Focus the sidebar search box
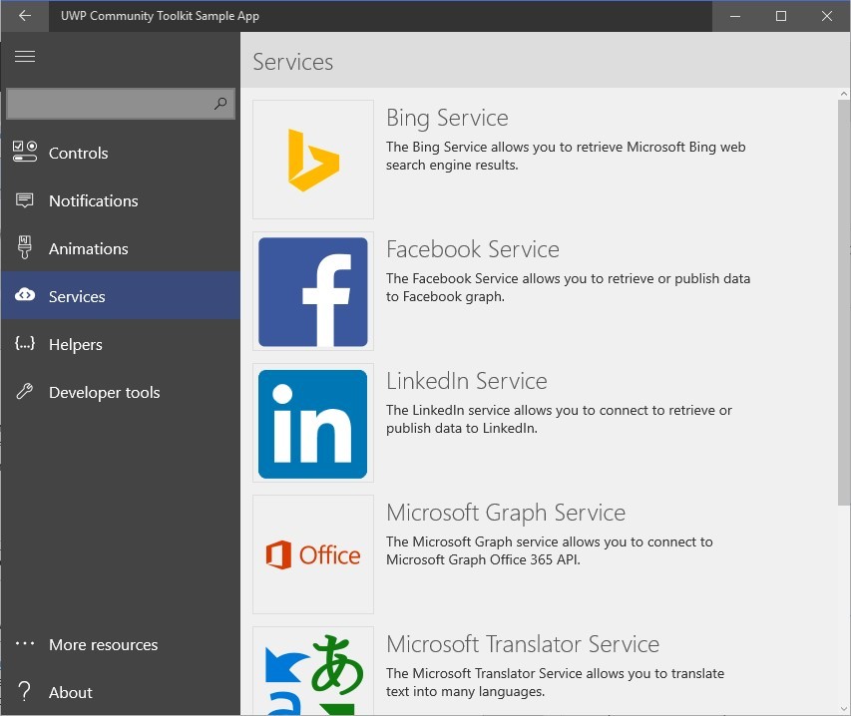Viewport: 851px width, 716px height. pos(121,104)
